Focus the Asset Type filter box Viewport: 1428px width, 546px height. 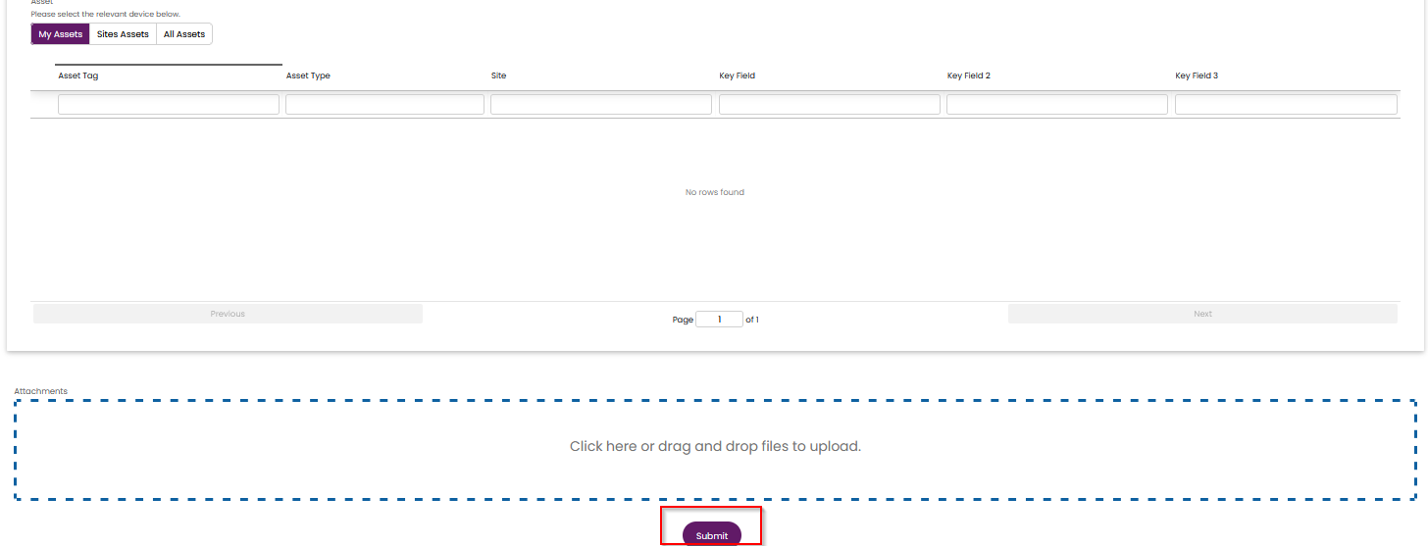pyautogui.click(x=384, y=105)
